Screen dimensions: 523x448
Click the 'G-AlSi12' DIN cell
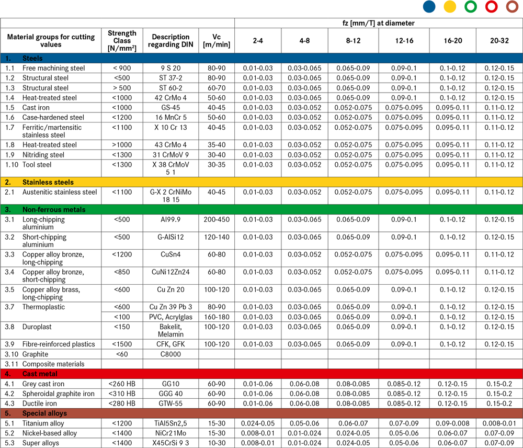[171, 241]
